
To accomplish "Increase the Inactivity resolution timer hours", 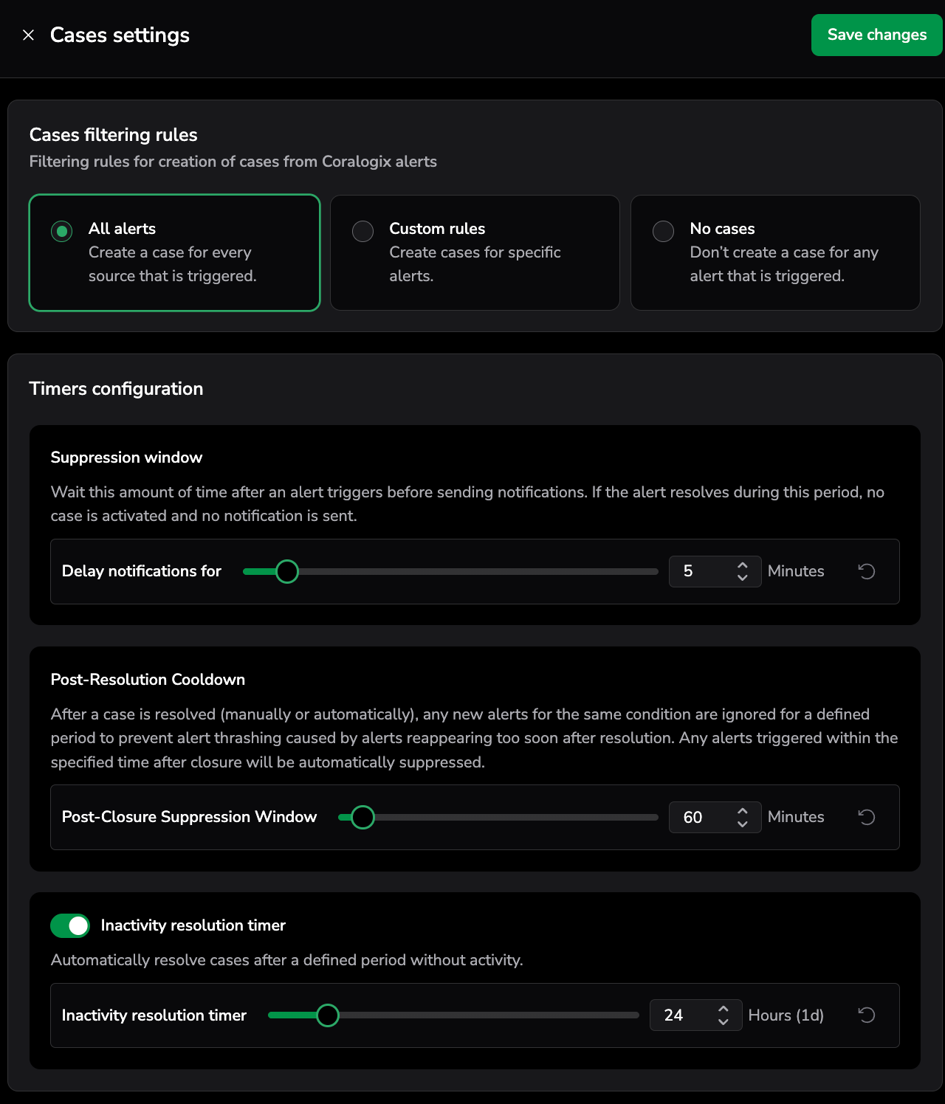I will coord(724,1009).
